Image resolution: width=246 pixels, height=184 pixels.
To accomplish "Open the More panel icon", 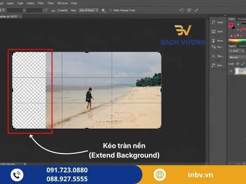I will click(213, 41).
